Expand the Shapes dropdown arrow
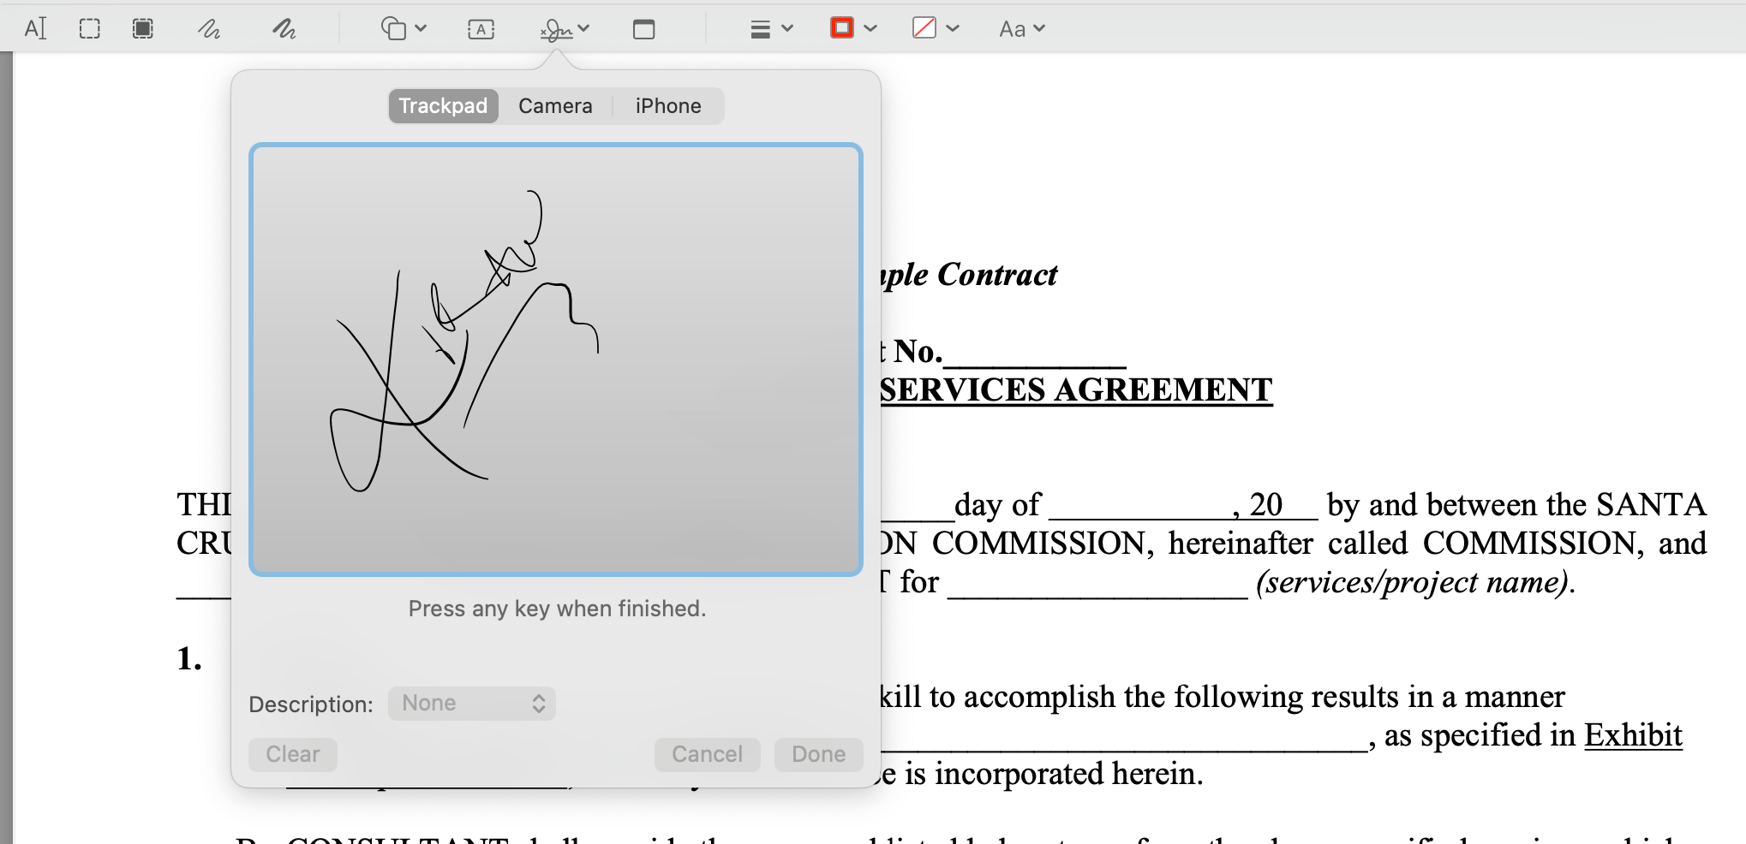 [421, 28]
